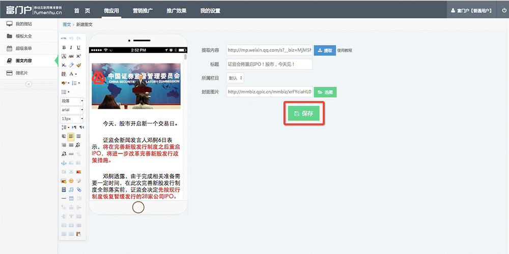The width and height of the screenshot is (509, 254).
Task: Click the single image upload icon
Action: click(78, 172)
